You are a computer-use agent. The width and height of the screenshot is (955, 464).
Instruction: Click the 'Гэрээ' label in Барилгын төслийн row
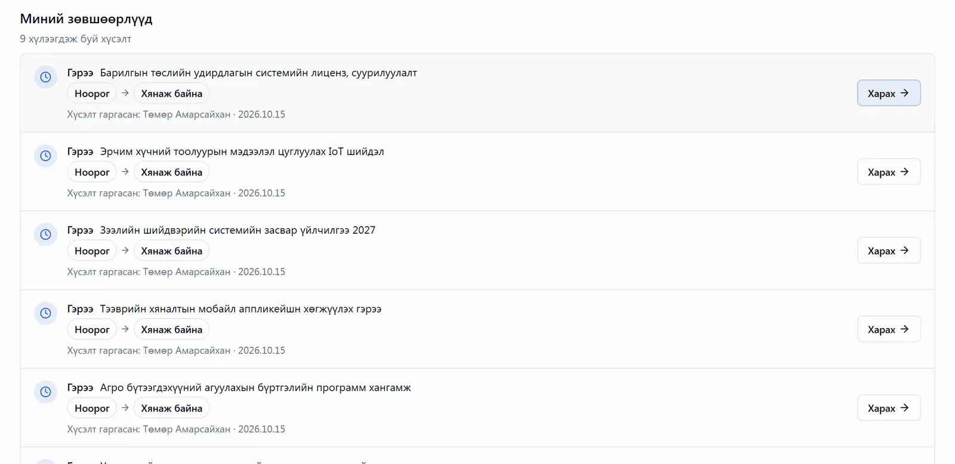pos(80,73)
